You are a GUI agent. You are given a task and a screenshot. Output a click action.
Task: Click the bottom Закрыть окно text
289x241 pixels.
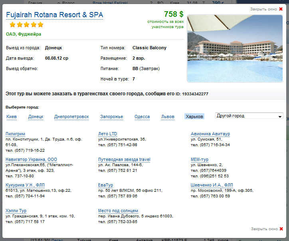[x=264, y=229]
